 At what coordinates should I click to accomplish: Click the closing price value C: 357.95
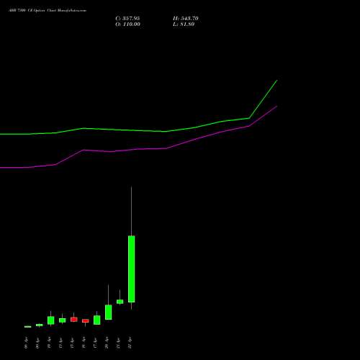[x=127, y=18]
